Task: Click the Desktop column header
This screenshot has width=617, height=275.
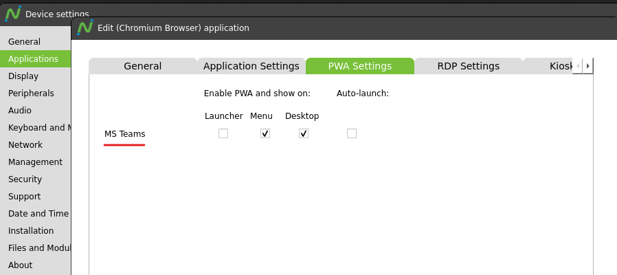Action: tap(302, 115)
